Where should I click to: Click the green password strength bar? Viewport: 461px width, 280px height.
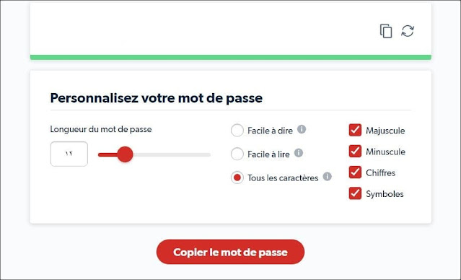click(231, 57)
